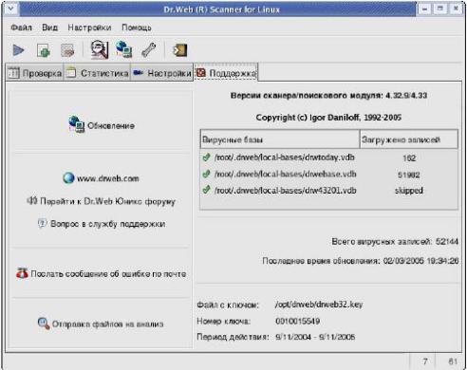Click status bar cell showing 7

[x=425, y=361]
